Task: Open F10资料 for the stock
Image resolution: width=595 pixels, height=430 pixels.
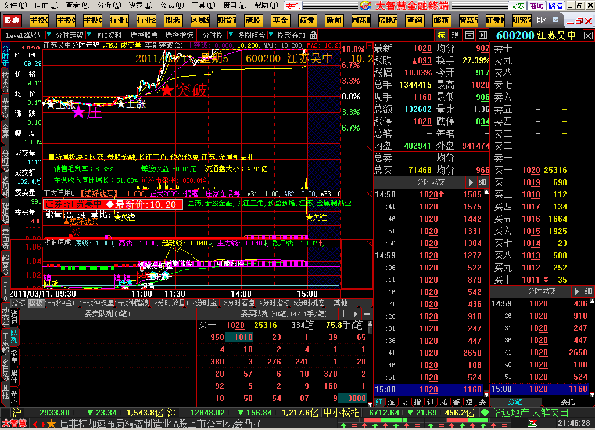Action: [109, 35]
